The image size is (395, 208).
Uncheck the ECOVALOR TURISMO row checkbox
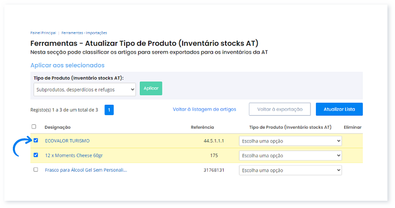(x=36, y=140)
